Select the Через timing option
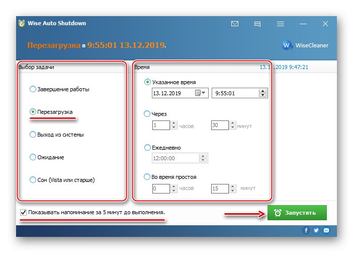 pos(155,114)
